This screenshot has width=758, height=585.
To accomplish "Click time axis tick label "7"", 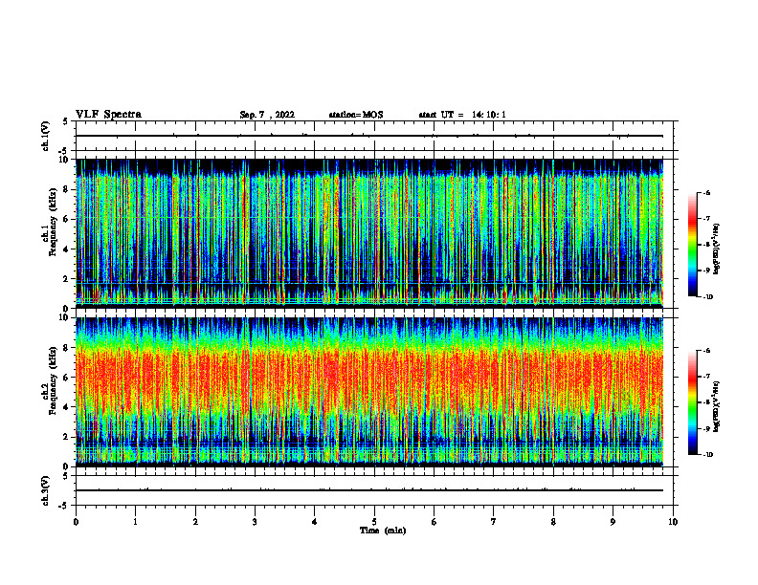I will coord(494,522).
